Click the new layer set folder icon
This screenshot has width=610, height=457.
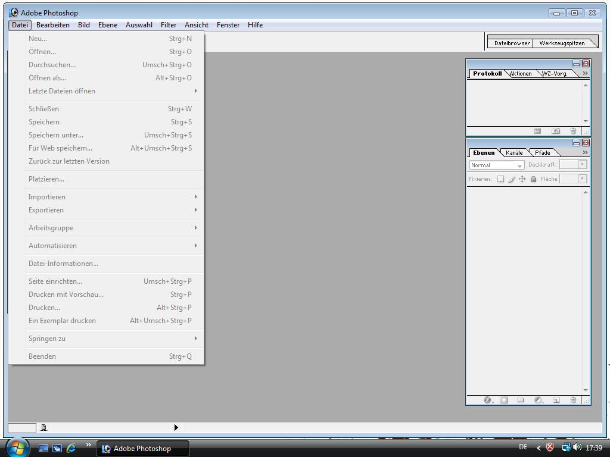coord(520,400)
